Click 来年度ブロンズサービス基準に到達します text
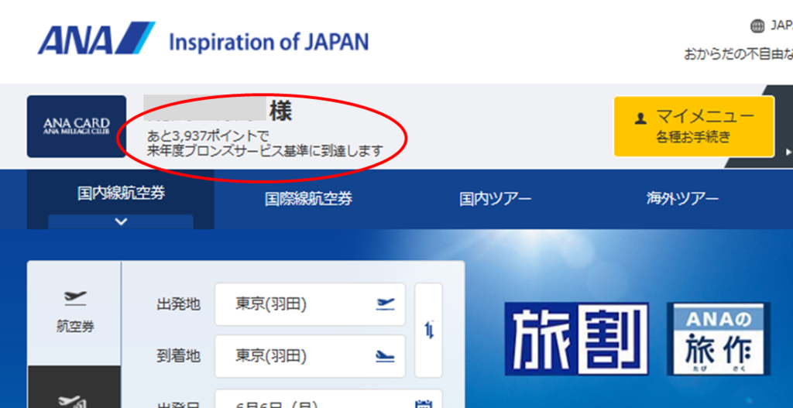Viewport: 793px width, 408px height. 265,151
